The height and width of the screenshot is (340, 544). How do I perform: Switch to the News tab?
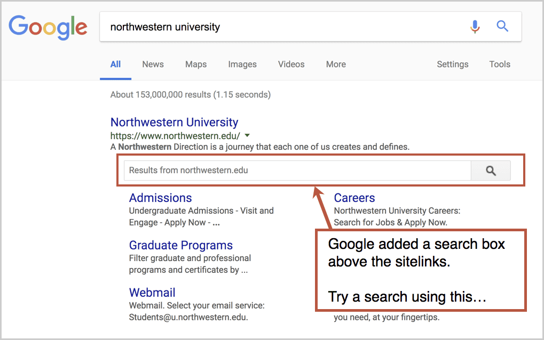point(153,64)
